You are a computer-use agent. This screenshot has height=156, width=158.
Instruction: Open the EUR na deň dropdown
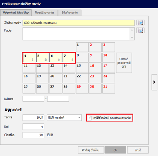point(64,118)
